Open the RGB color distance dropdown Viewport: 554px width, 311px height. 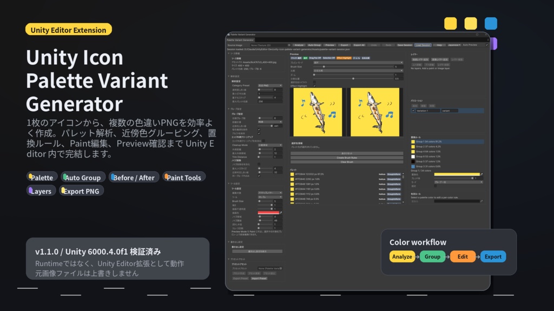(270, 122)
